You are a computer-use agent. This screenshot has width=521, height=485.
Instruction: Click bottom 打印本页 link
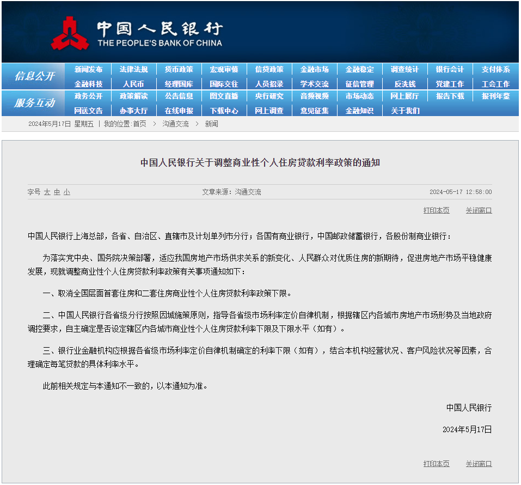(x=436, y=463)
